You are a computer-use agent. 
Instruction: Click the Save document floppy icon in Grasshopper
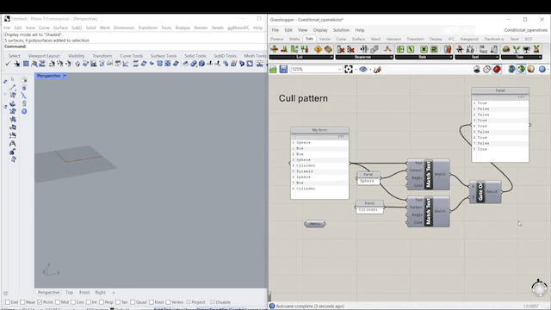[283, 69]
